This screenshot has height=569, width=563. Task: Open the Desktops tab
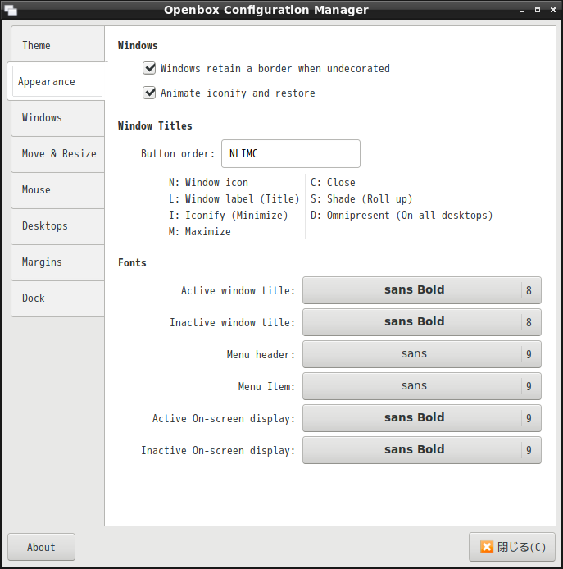[x=57, y=225]
